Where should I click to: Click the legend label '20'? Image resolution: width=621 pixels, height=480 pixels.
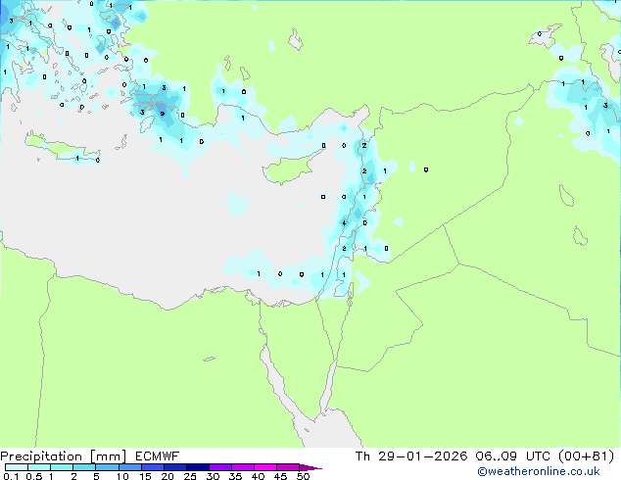tap(167, 476)
